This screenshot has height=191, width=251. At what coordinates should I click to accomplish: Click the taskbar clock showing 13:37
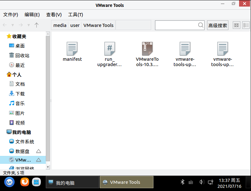[229, 183]
